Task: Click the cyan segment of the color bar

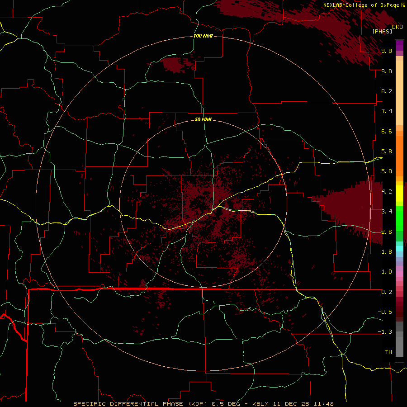Action: (x=399, y=249)
